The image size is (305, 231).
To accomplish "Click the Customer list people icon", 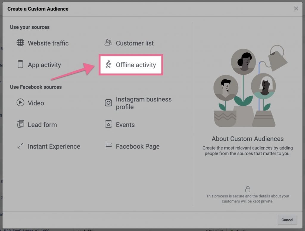I will click(x=108, y=43).
